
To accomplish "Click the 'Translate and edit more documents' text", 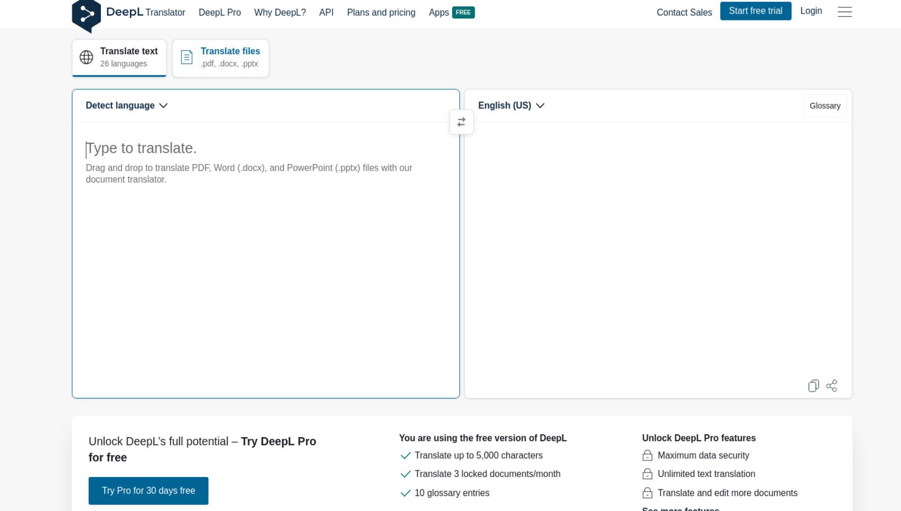I will [x=727, y=493].
